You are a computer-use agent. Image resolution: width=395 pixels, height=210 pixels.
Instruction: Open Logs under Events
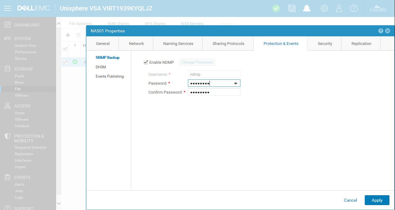point(19,197)
